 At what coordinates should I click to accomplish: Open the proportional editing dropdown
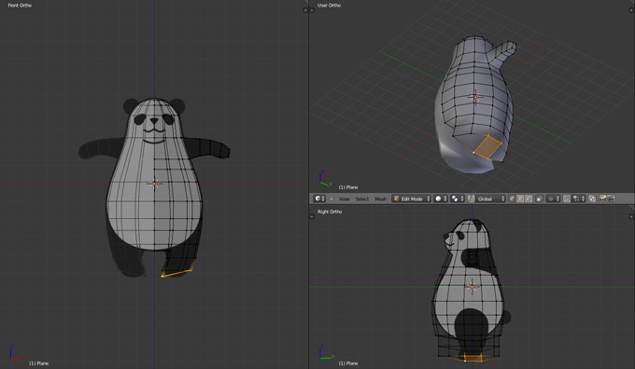pyautogui.click(x=553, y=198)
